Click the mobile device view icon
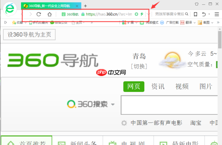The height and width of the screenshot is (145, 222). tap(195, 14)
